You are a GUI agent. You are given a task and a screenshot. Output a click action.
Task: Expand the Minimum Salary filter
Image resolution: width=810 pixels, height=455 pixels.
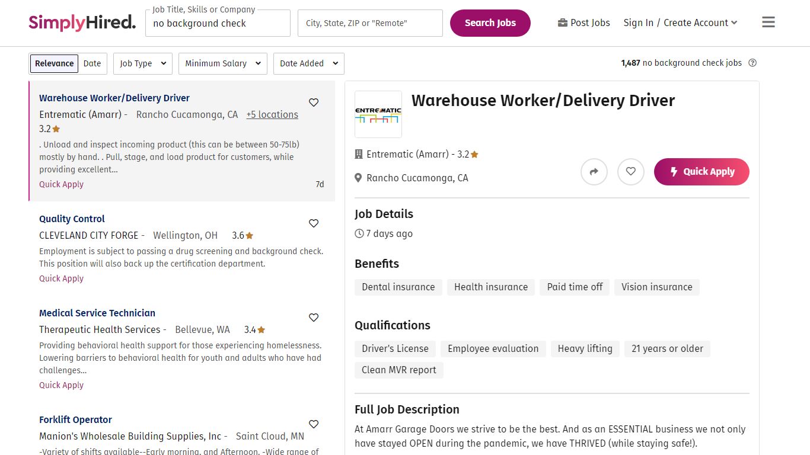coord(223,63)
